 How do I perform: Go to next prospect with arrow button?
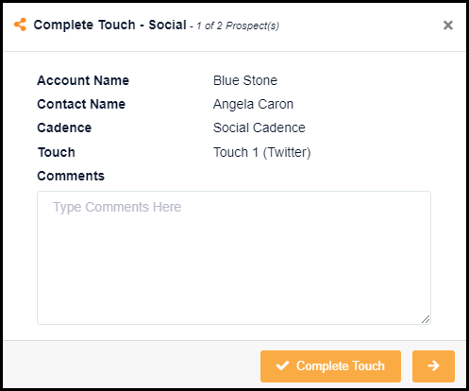pyautogui.click(x=433, y=366)
